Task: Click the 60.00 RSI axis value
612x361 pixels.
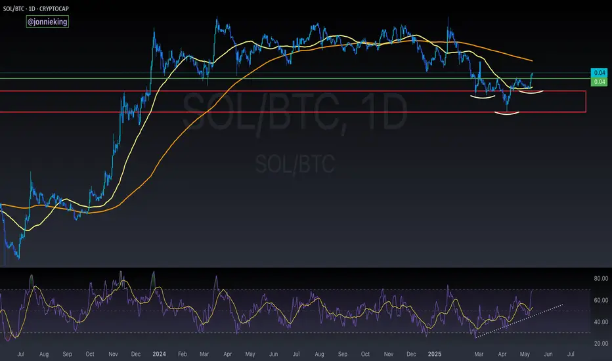Action: pyautogui.click(x=601, y=300)
